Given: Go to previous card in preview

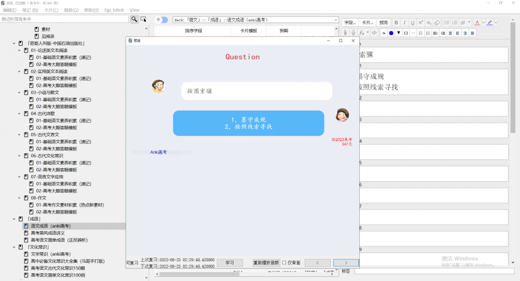Looking at the screenshot, I should pyautogui.click(x=317, y=262).
